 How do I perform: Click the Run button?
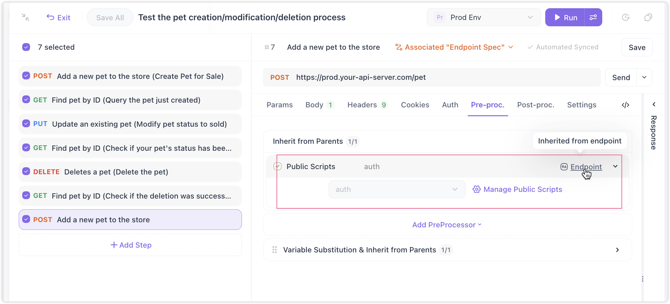tap(565, 17)
